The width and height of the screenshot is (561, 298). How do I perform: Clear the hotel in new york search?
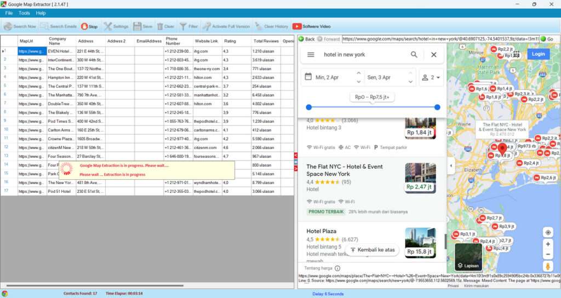434,55
